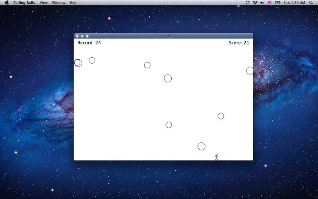Click the battery status icon

(277, 3)
